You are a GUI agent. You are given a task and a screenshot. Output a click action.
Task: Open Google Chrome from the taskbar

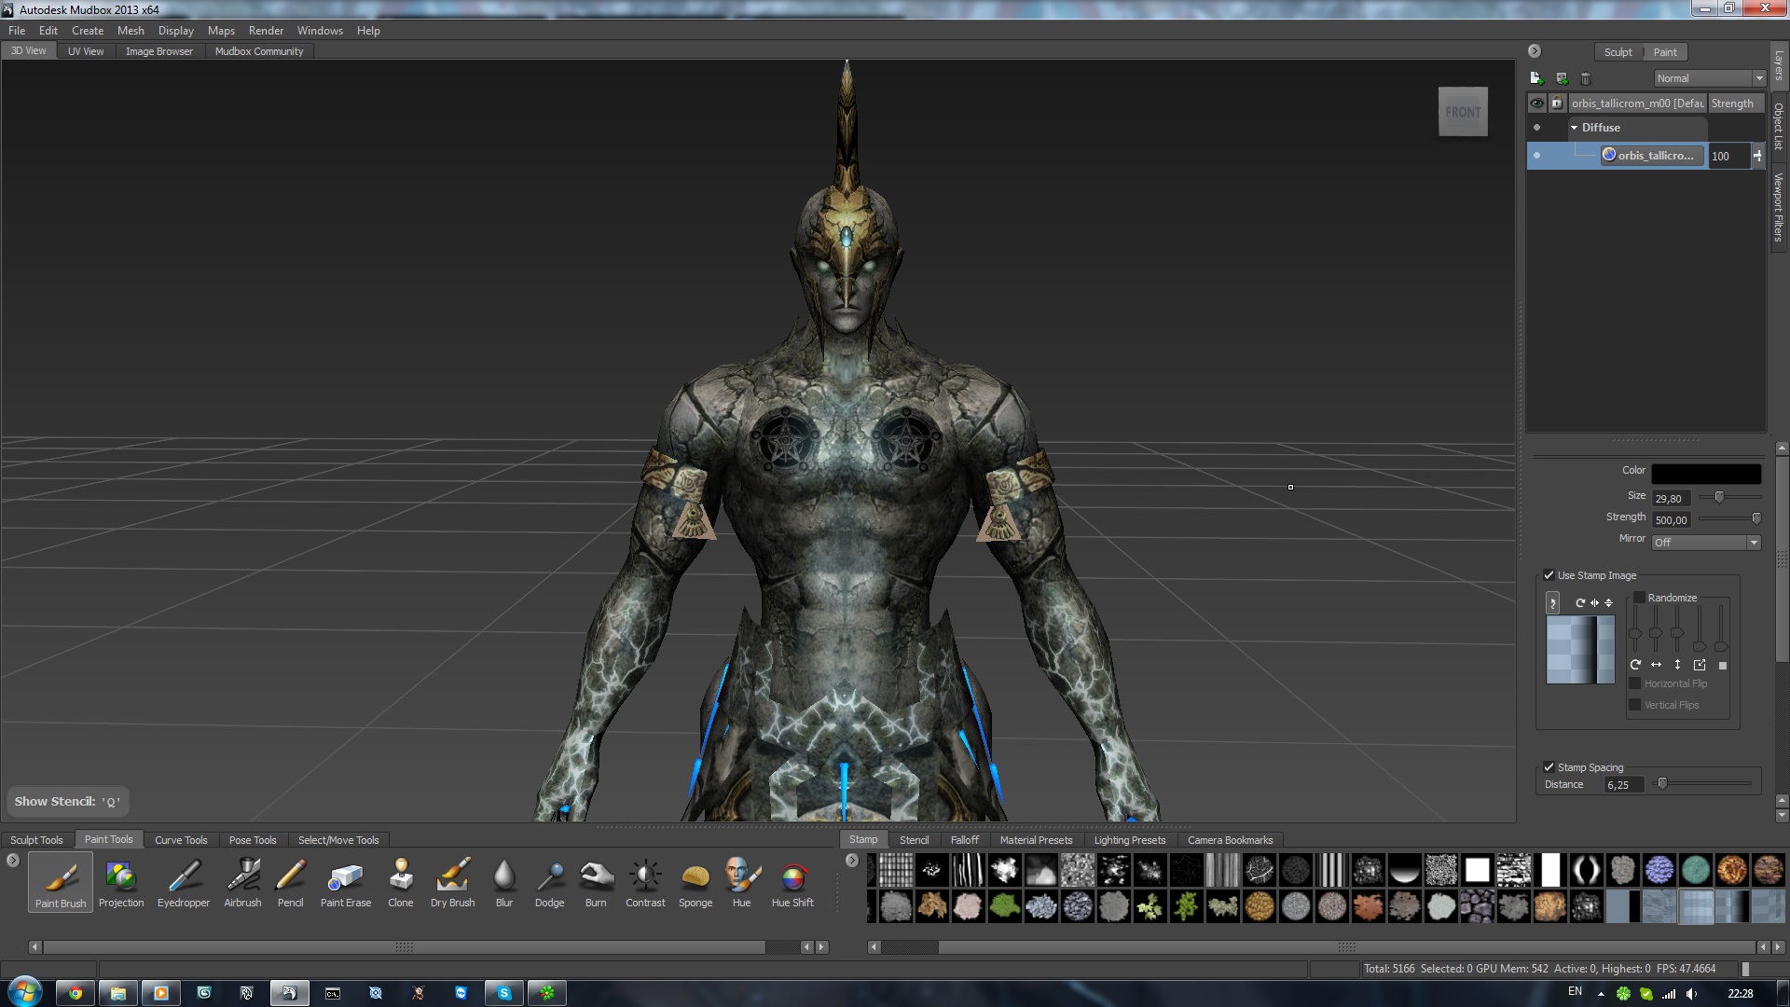[x=76, y=993]
